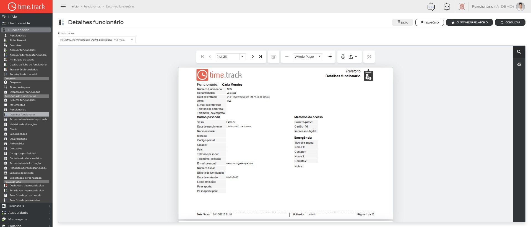Zoom in the report

click(x=330, y=57)
